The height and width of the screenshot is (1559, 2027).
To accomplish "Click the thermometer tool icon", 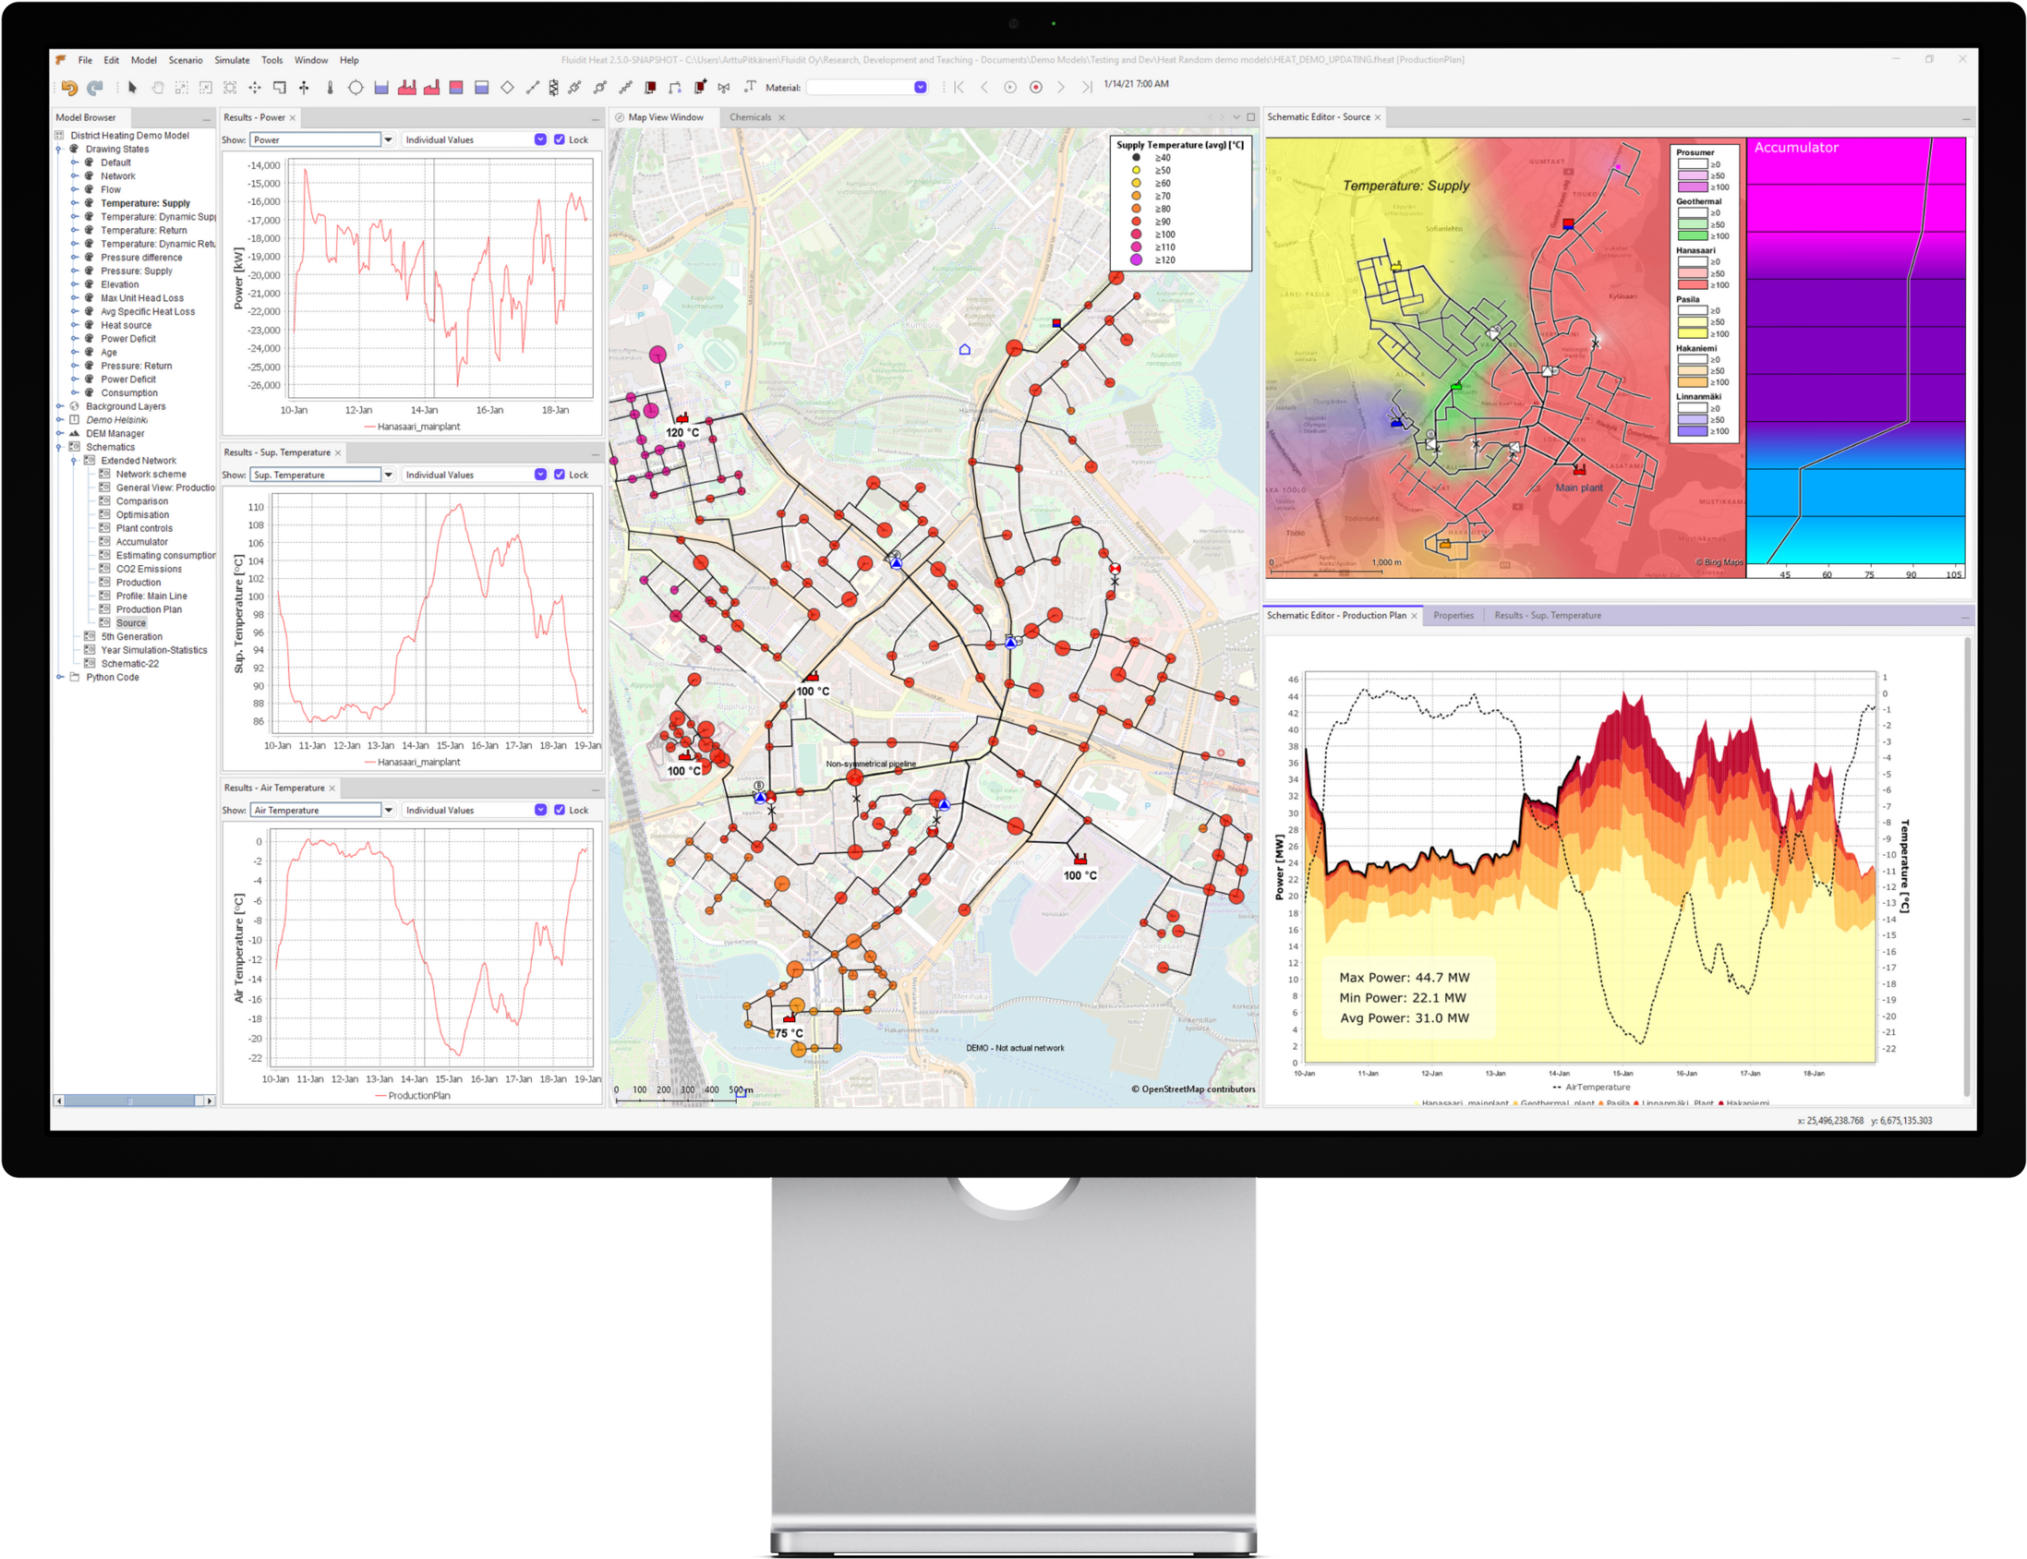I will pos(329,88).
